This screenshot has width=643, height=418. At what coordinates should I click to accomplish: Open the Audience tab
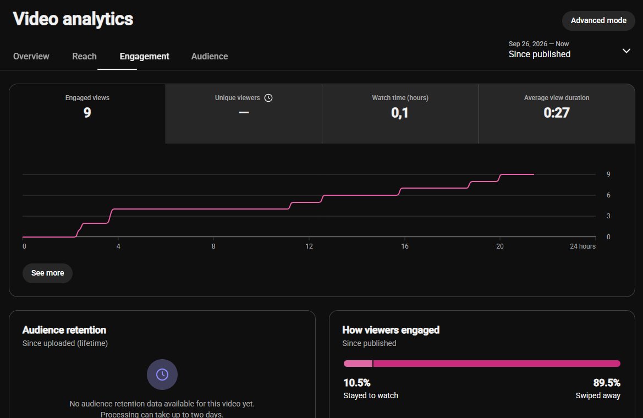point(210,57)
